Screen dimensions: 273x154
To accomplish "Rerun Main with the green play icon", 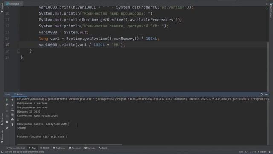I will coord(7,100).
